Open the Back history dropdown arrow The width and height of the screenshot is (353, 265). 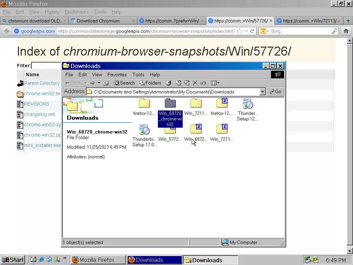coord(86,83)
